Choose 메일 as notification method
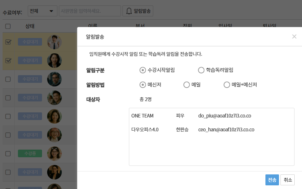Image resolution: width=302 pixels, height=189 pixels. (x=186, y=85)
